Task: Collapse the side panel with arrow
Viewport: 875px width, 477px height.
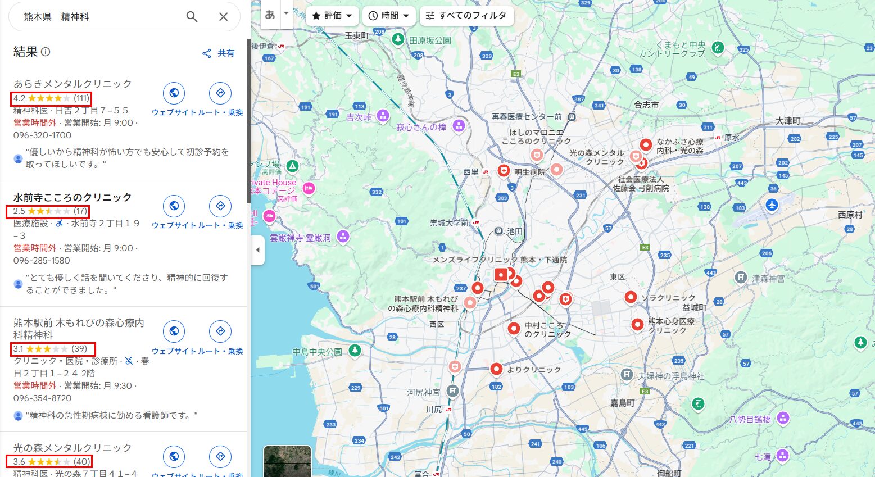Action: [x=257, y=250]
